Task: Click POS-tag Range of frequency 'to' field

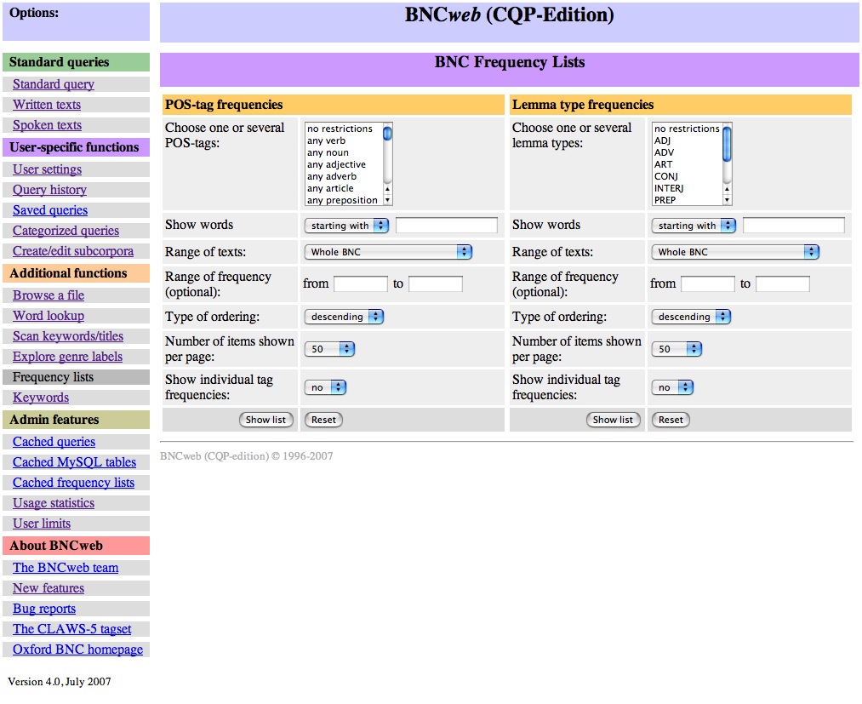Action: (435, 284)
